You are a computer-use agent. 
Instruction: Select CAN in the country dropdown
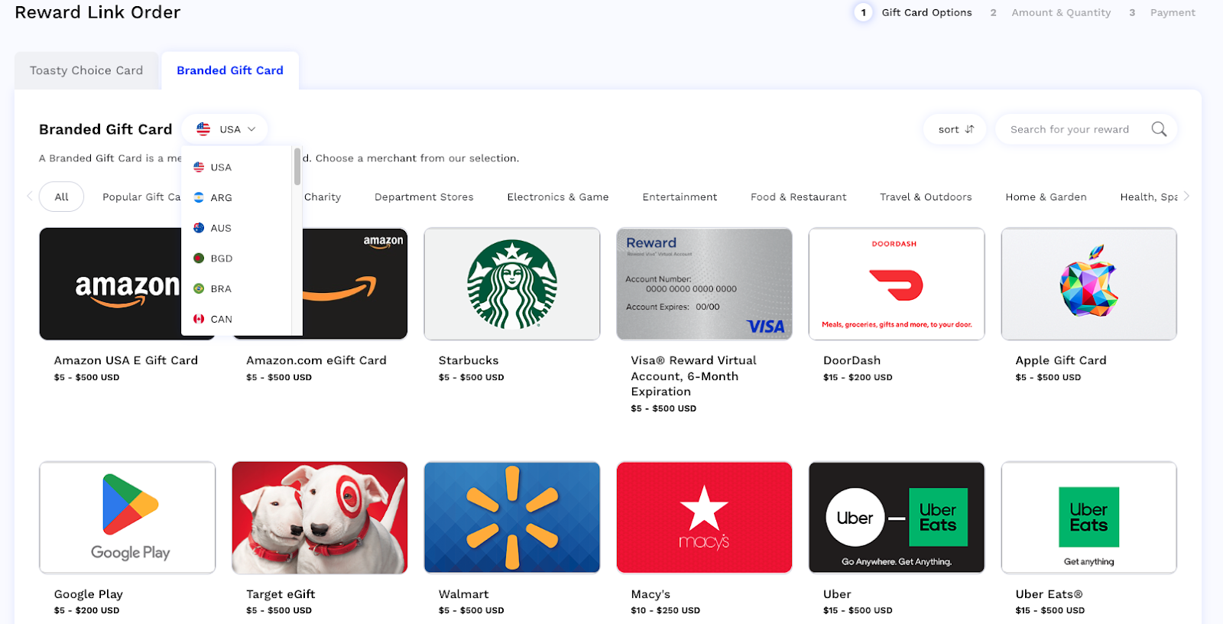tap(221, 319)
